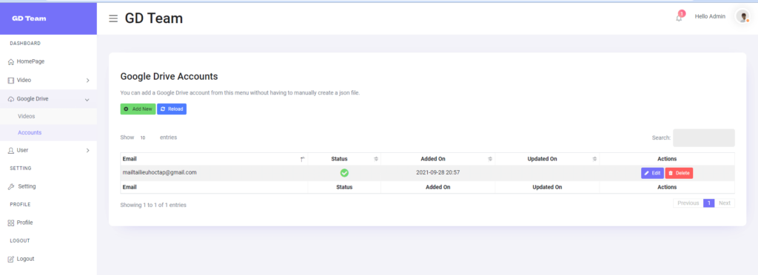758x275 pixels.
Task: Click the Logout pencil-square icon
Action: click(11, 259)
